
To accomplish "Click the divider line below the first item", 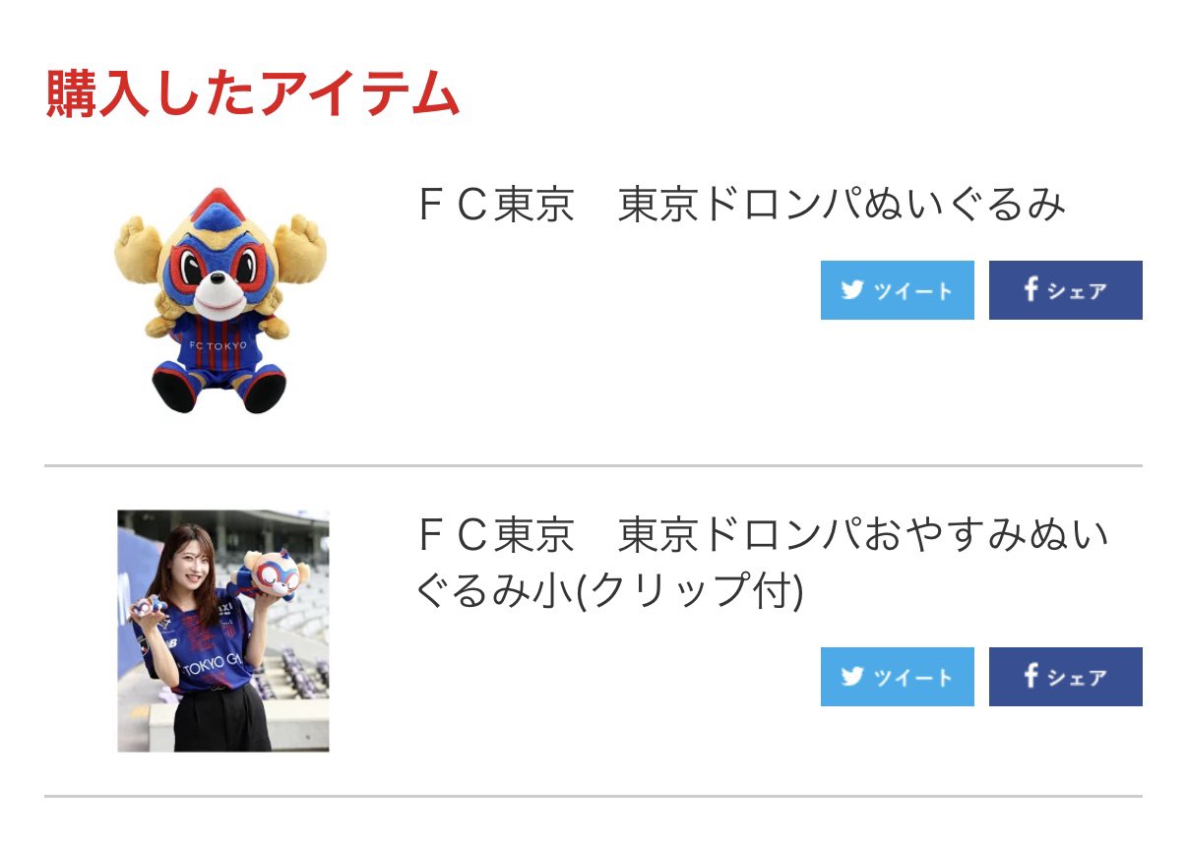I will (593, 465).
